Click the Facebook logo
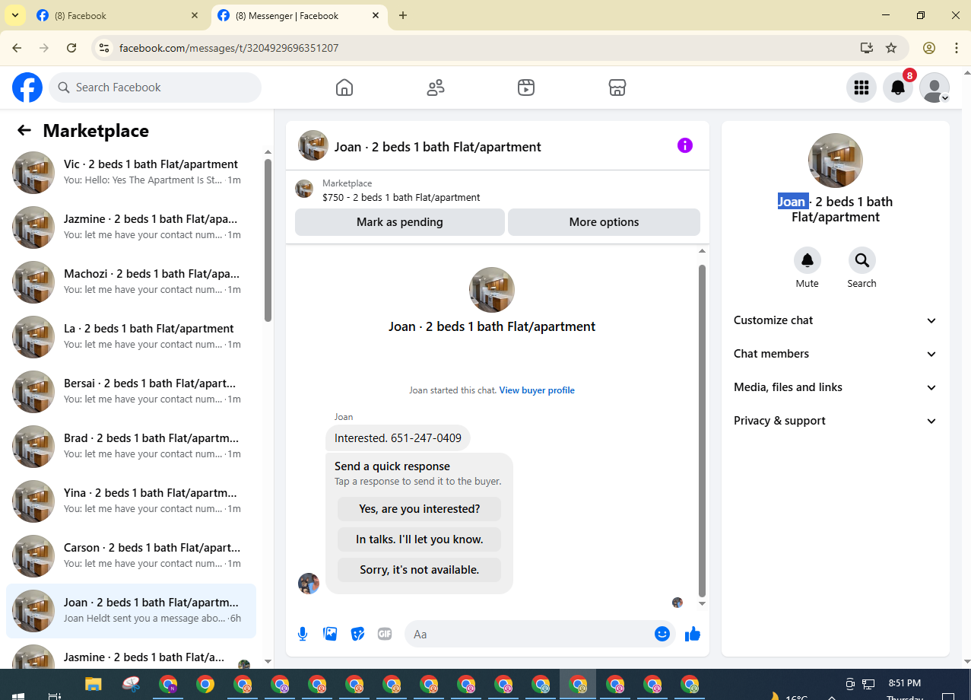 [x=27, y=87]
